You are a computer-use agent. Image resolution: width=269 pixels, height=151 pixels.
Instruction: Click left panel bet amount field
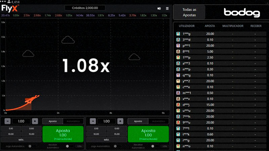(21, 121)
